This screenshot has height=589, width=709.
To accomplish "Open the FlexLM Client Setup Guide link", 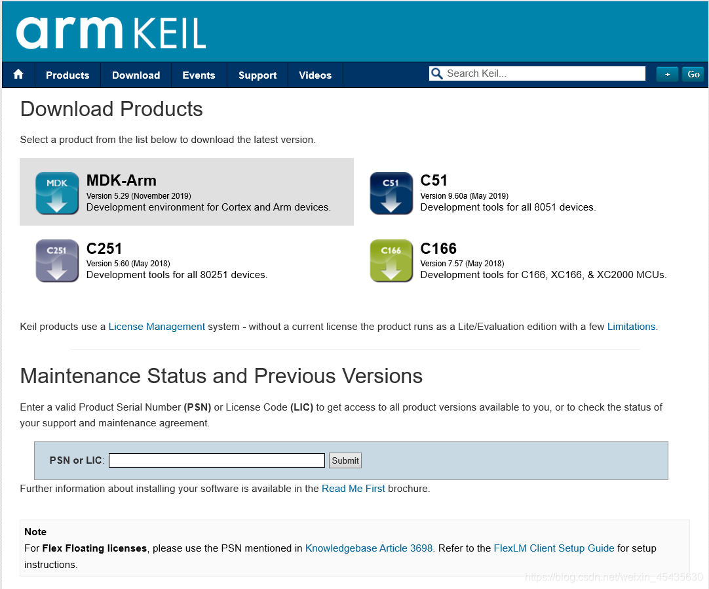I will [x=554, y=548].
